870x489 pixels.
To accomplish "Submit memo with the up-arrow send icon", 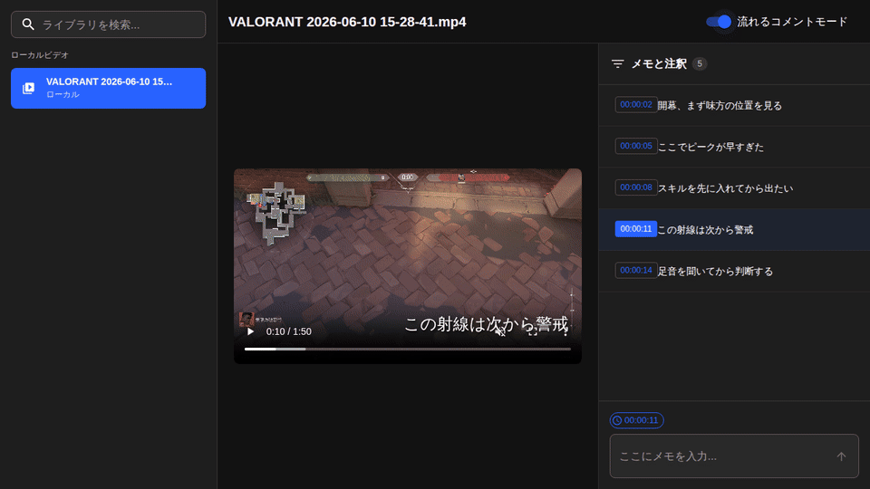I will click(x=841, y=456).
